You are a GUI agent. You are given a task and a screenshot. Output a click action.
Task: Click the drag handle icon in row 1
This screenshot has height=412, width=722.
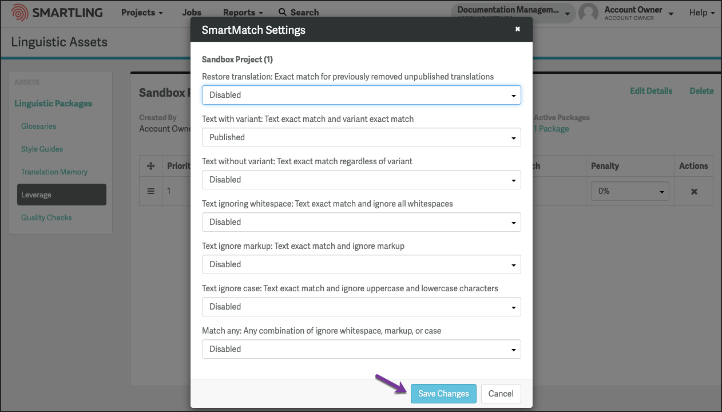tap(151, 191)
